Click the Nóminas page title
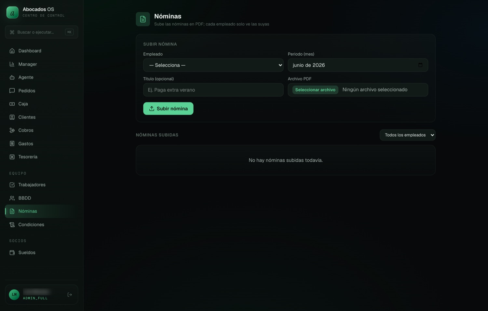 (168, 16)
